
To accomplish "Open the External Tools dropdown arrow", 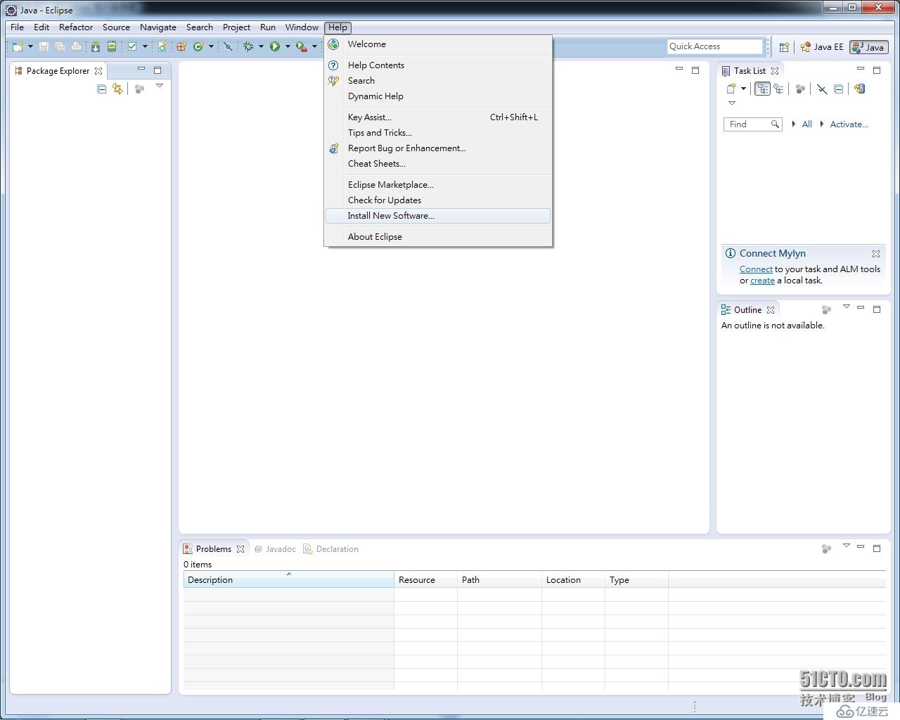I will (314, 46).
